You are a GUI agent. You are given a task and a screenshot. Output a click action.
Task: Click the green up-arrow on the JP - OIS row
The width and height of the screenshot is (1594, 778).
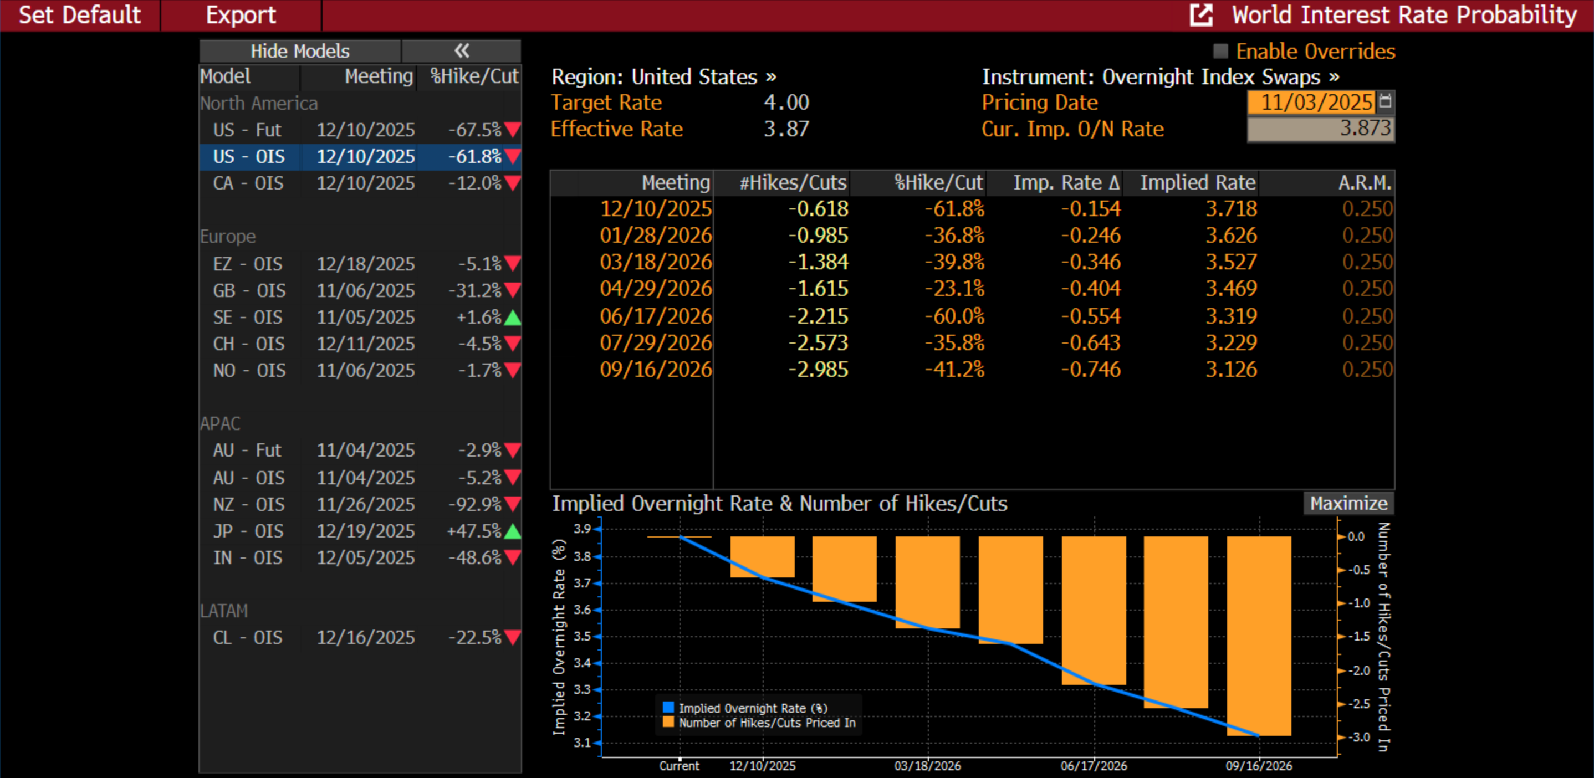pyautogui.click(x=512, y=531)
